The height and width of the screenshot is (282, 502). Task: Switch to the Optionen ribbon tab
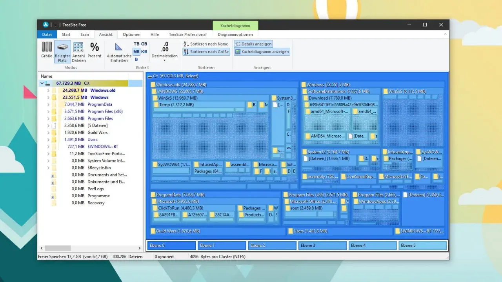(131, 35)
